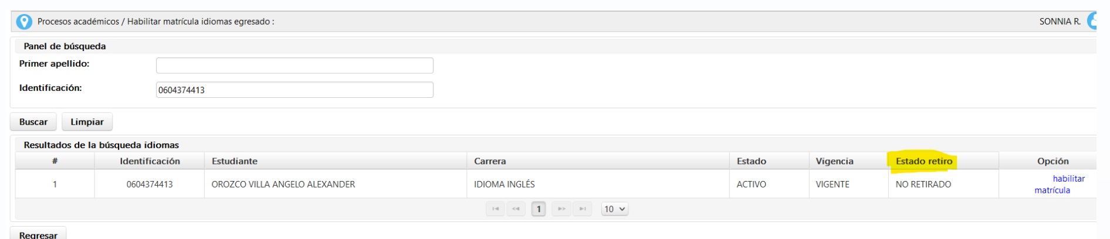Click the Limpiar button
Viewport: 1110px width, 239px height.
coord(87,122)
